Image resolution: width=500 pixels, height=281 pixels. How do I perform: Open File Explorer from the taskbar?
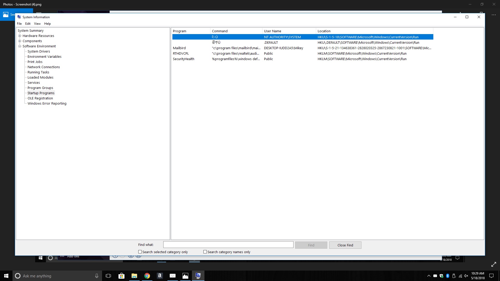pyautogui.click(x=134, y=276)
